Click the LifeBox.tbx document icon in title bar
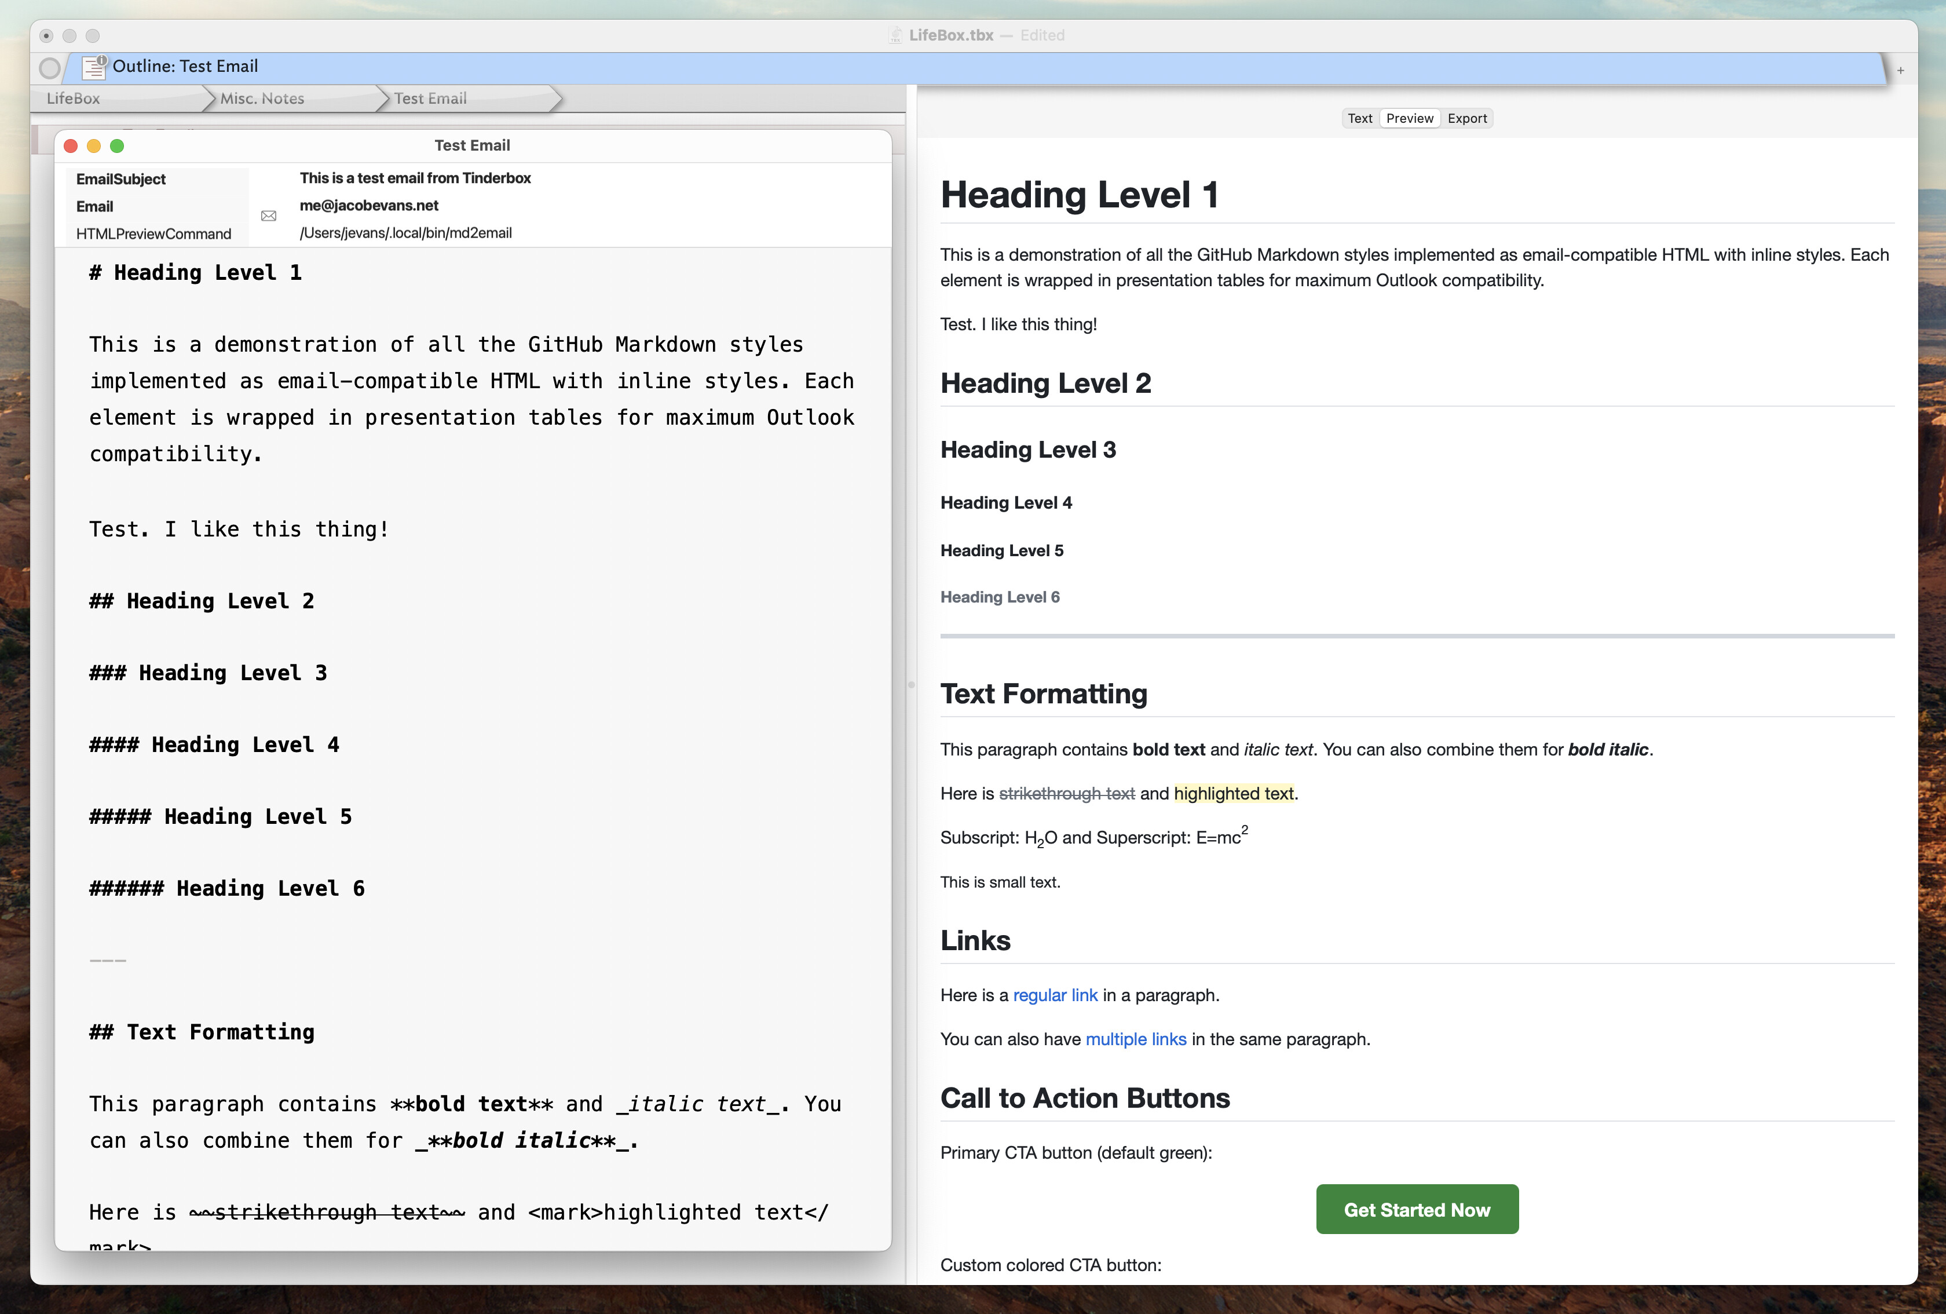The height and width of the screenshot is (1314, 1946). (895, 35)
